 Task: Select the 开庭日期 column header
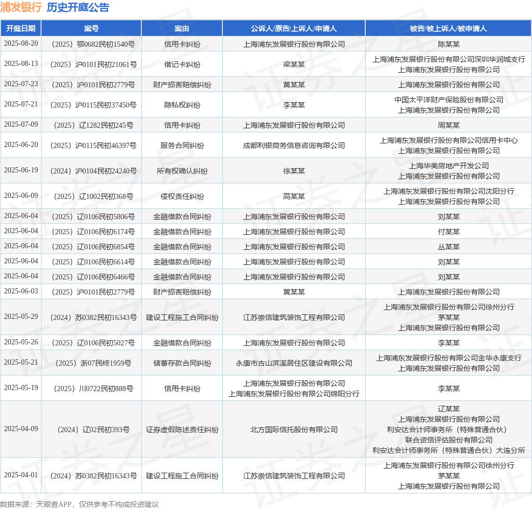coord(21,29)
